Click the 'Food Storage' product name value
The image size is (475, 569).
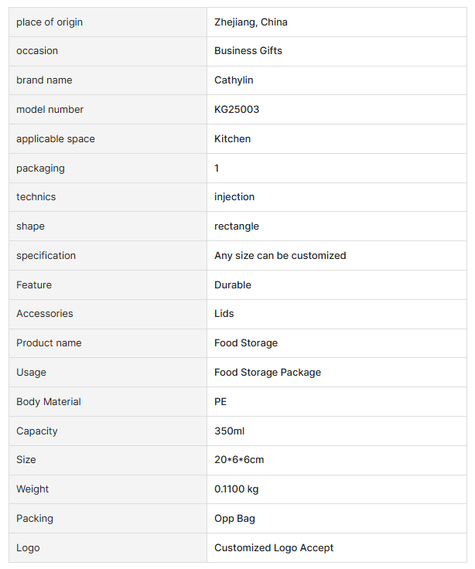point(246,343)
